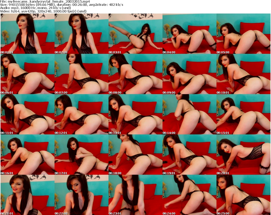Screen dimensions: 271x215
Task: Select the thumbnail stamped 00:01:01
Action: pyautogui.click(x=28, y=34)
